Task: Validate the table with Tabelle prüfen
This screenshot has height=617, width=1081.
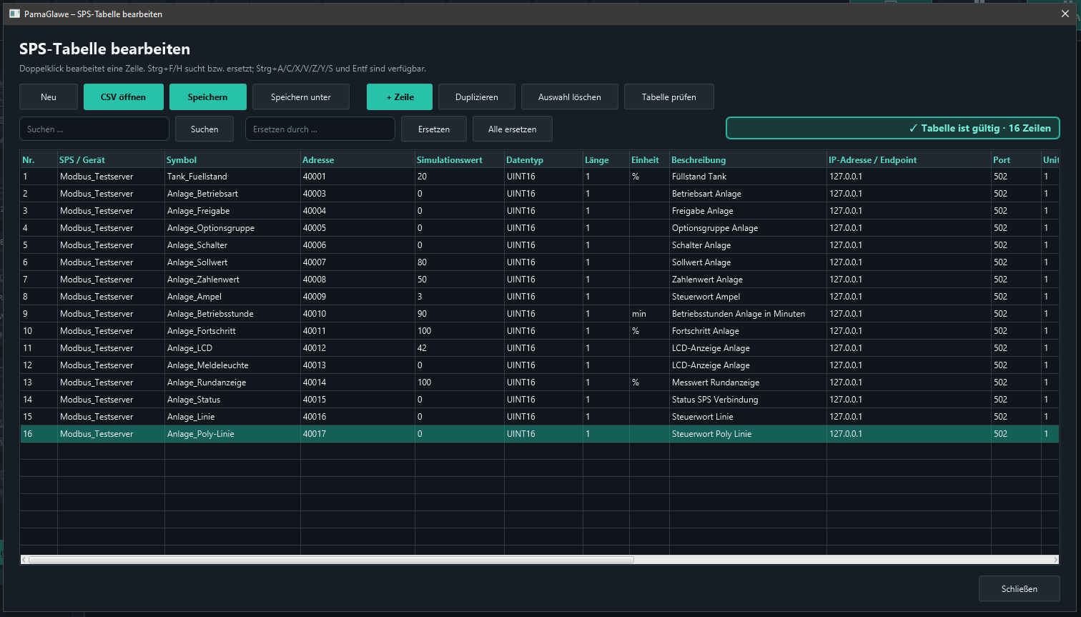Action: tap(669, 97)
